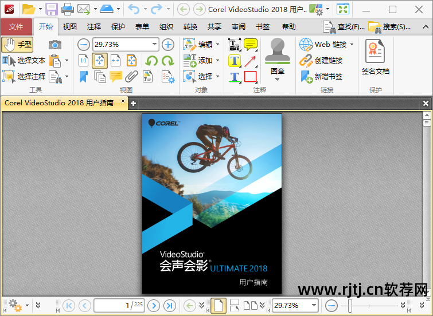The width and height of the screenshot is (433, 316).
Task: Open the bookmarks pane icon
Action: [83, 77]
